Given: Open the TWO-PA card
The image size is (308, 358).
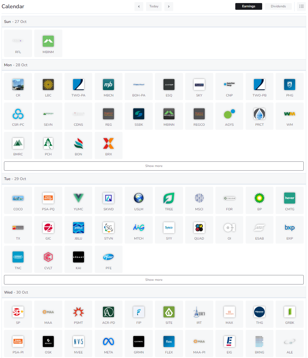Looking at the screenshot, I should pos(79,87).
